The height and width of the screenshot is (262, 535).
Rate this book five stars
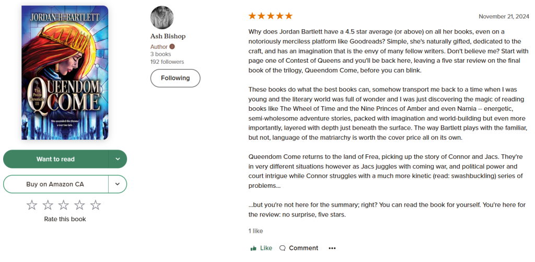[x=96, y=205]
